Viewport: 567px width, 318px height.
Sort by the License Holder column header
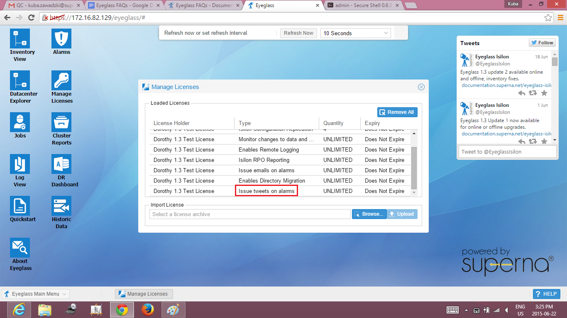[x=192, y=123]
